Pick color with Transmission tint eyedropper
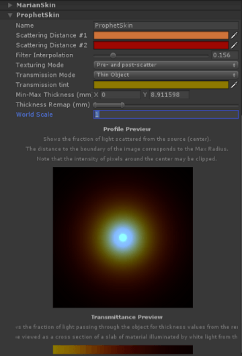The width and height of the screenshot is (242, 356). click(235, 85)
